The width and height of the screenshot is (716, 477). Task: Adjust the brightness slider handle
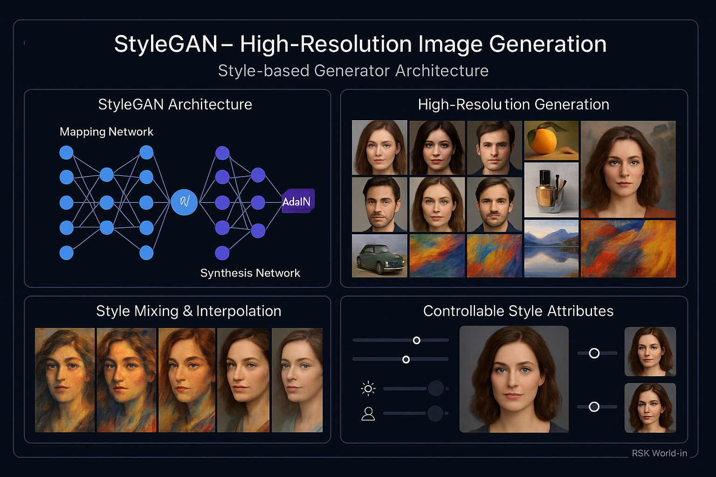(436, 388)
